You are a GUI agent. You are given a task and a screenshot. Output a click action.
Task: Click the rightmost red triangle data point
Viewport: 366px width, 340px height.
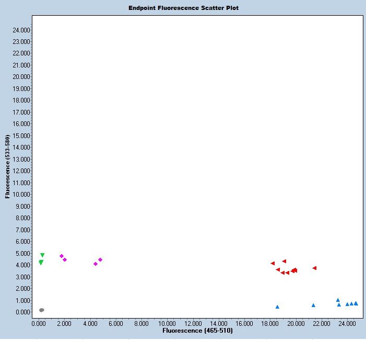pyautogui.click(x=314, y=268)
